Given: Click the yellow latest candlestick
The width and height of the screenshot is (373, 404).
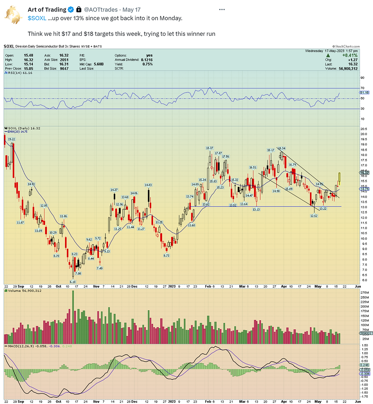Looking at the screenshot, I should 340,179.
